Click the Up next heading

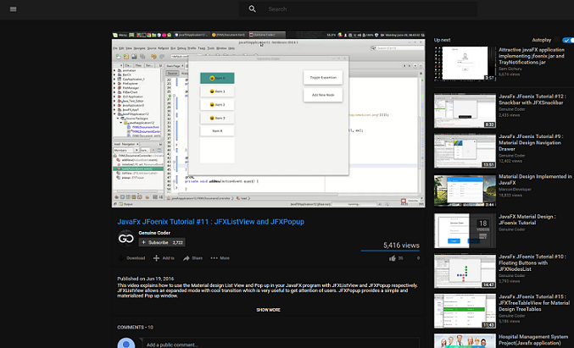(x=442, y=40)
